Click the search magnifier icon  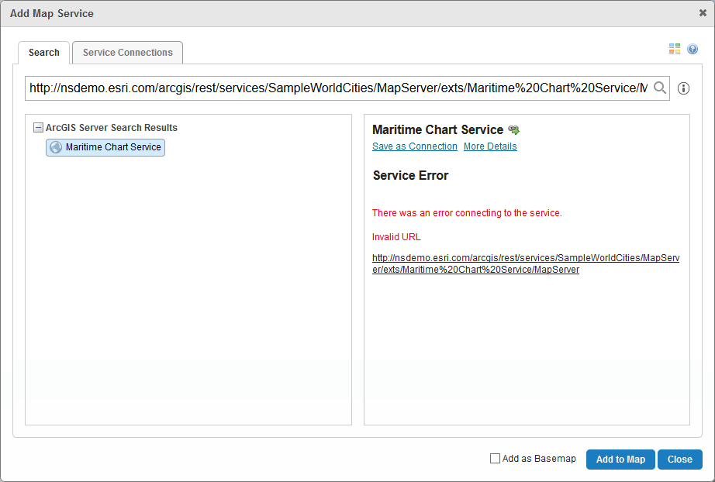tap(660, 88)
